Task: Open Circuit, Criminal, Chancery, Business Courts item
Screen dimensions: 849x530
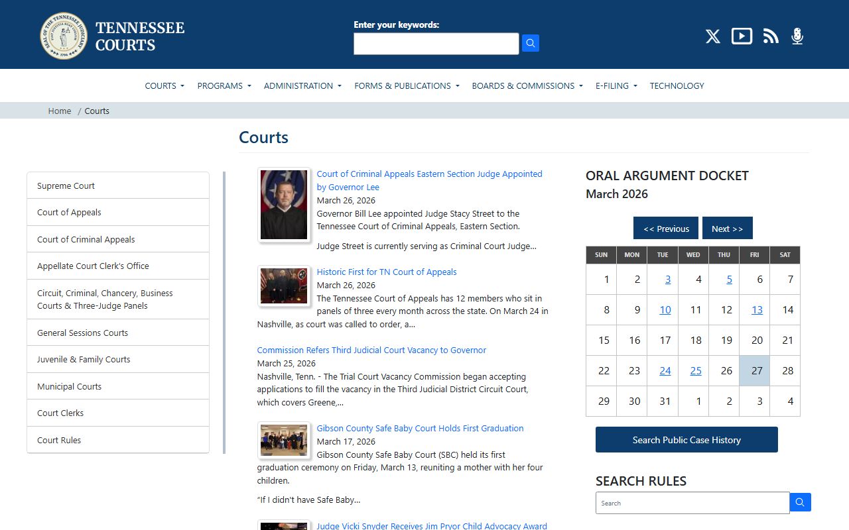Action: point(118,299)
